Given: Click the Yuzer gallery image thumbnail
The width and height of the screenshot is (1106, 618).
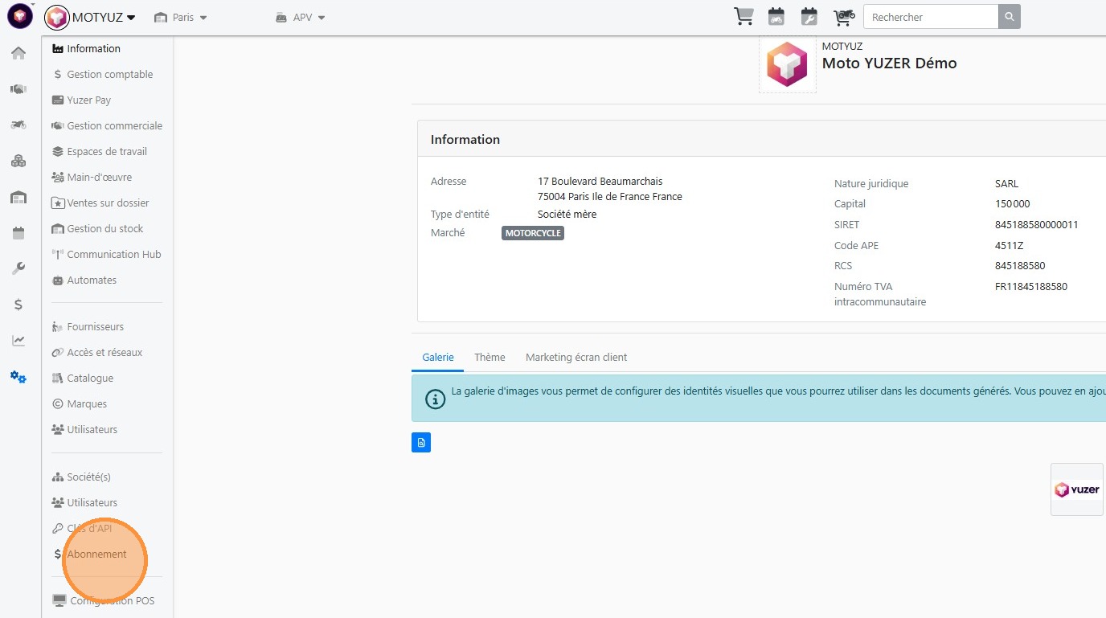Looking at the screenshot, I should click(x=1078, y=489).
